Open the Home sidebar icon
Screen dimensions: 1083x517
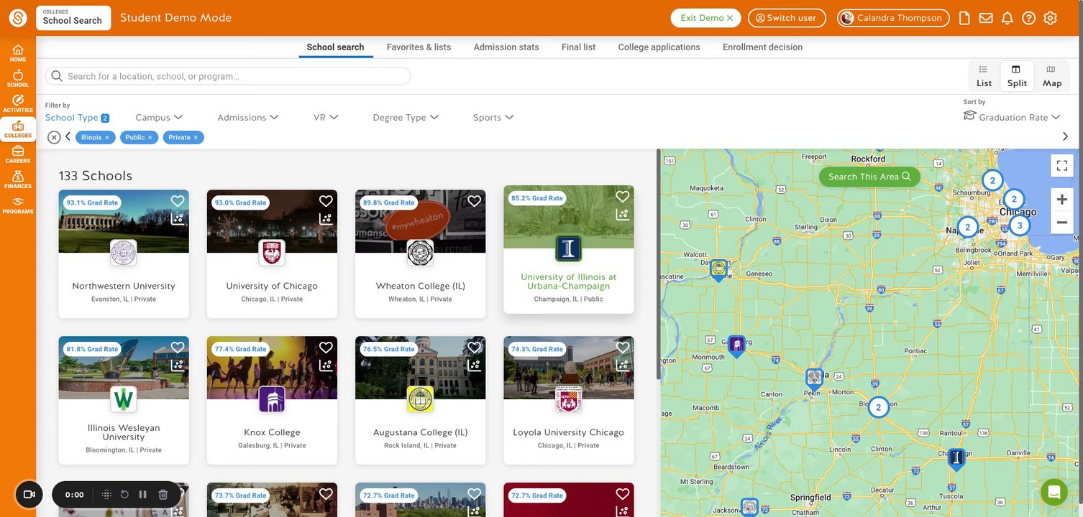coord(18,53)
